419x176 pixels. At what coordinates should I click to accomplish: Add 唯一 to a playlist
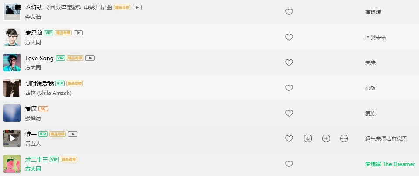tap(326, 138)
